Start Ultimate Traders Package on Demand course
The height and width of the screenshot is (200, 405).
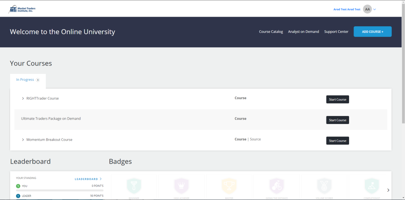coord(338,120)
